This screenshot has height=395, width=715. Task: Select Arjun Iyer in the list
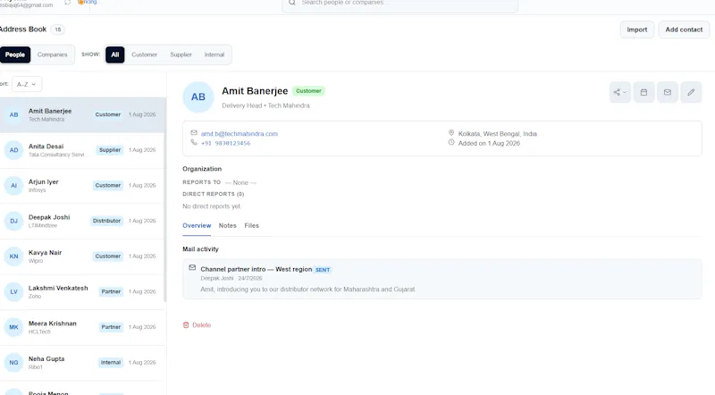point(82,186)
